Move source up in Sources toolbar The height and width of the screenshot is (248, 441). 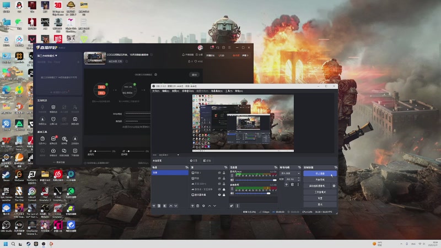(x=209, y=206)
